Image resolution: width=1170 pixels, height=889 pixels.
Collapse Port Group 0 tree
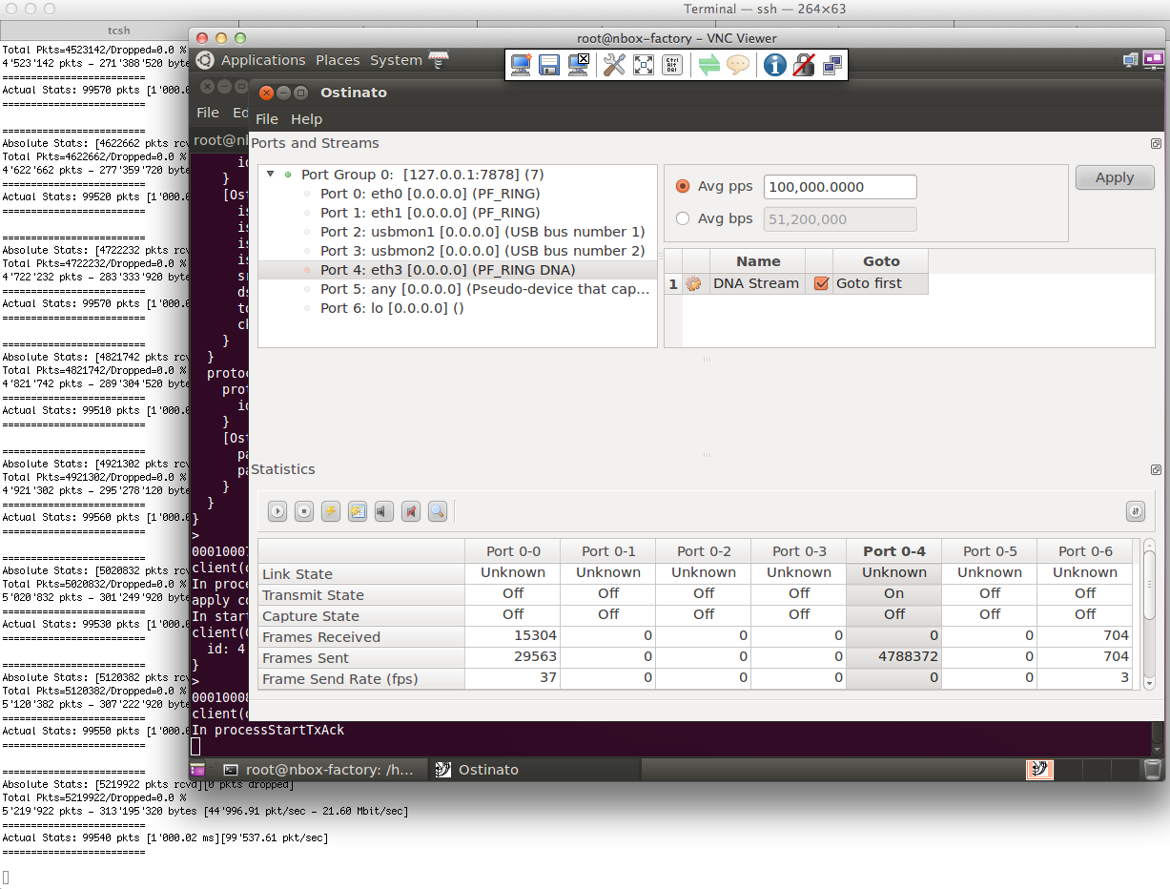click(271, 175)
